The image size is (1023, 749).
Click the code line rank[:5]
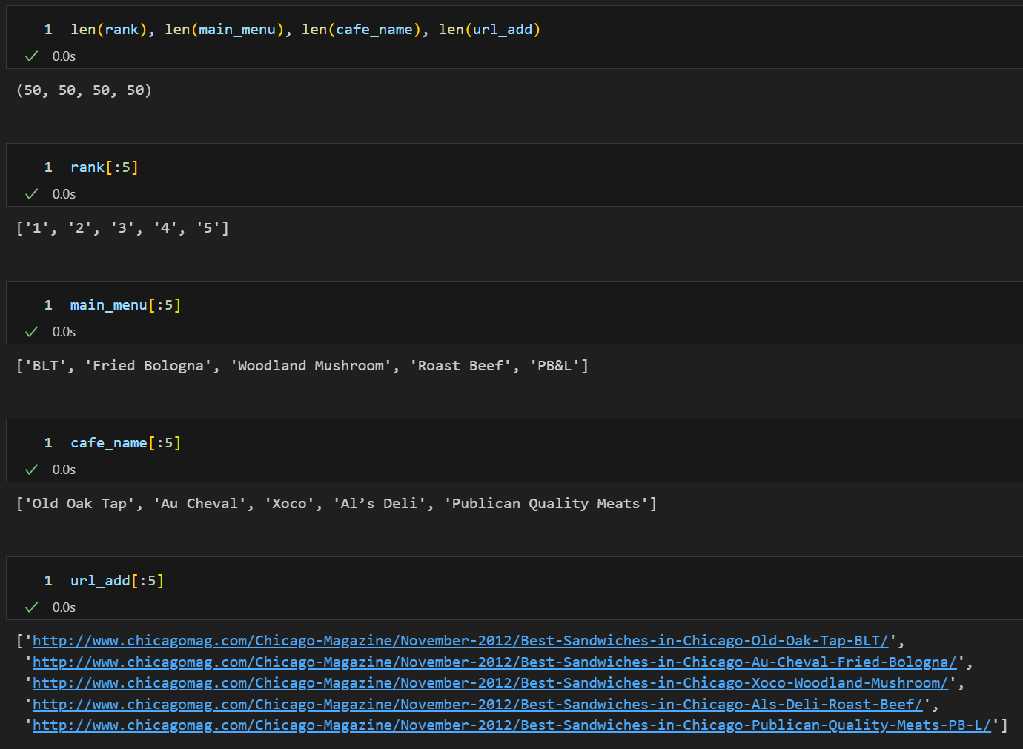click(105, 167)
